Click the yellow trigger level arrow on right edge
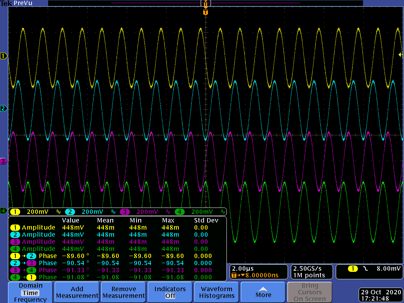The width and height of the screenshot is (404, 303). coord(400,55)
